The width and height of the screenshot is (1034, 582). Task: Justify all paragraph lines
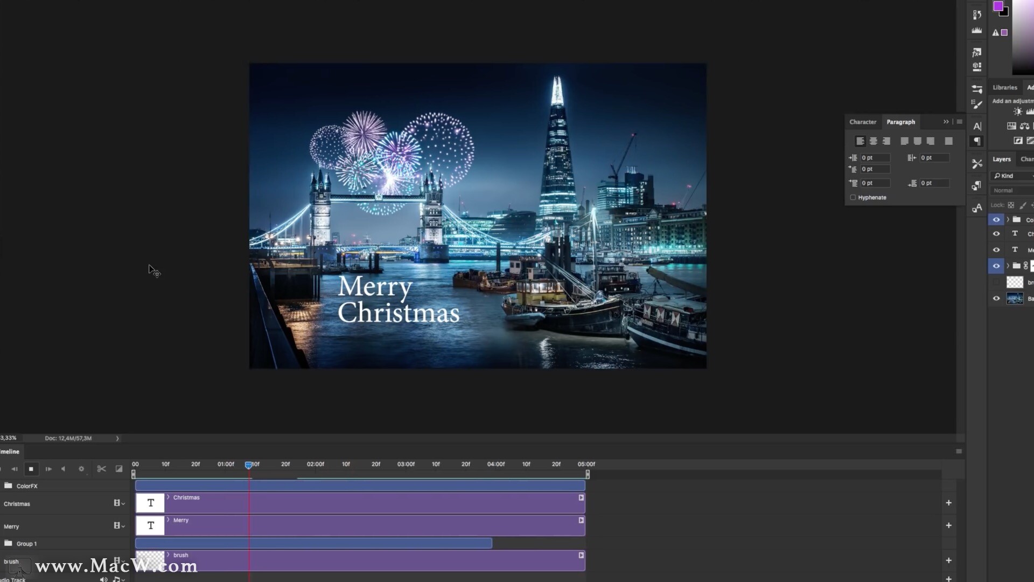tap(948, 141)
